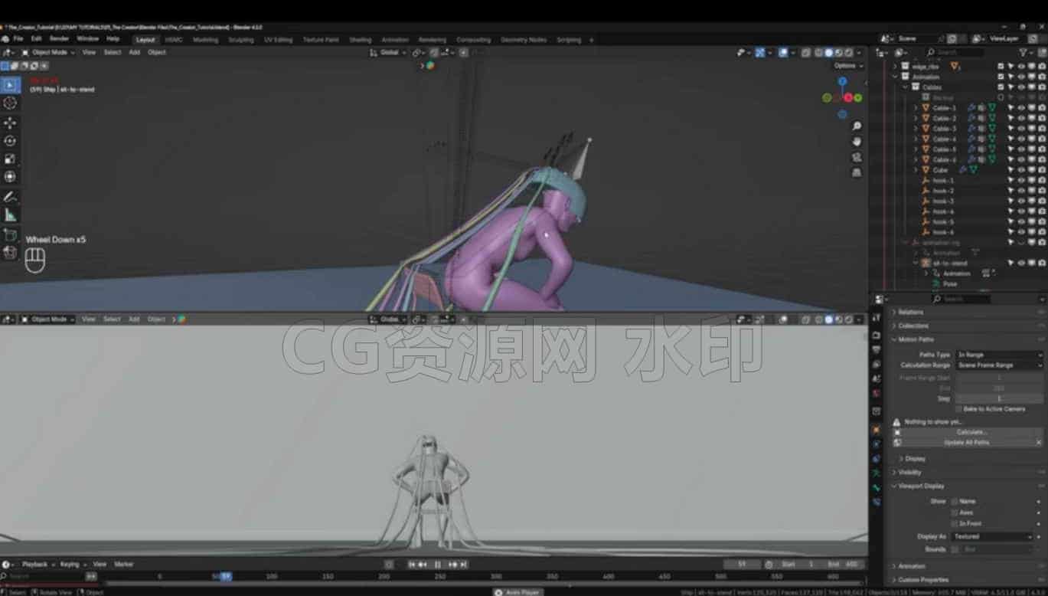Click the Step value field in Motion Paths
This screenshot has width=1048, height=596.
point(999,398)
